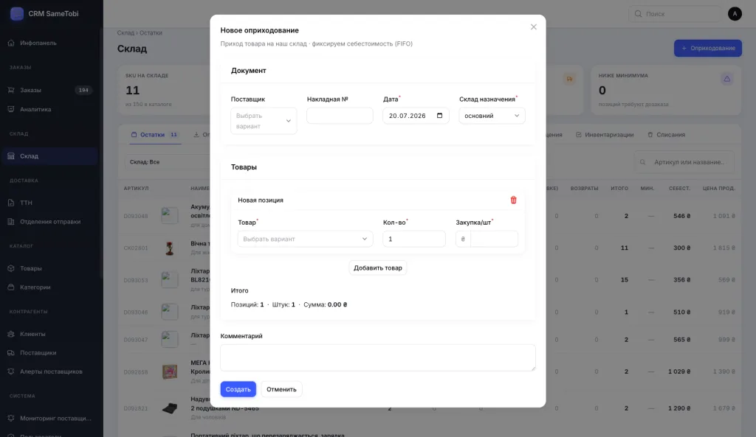Click the ТТН document icon in the sidebar
Viewport: 756px width, 437px height.
click(x=11, y=203)
